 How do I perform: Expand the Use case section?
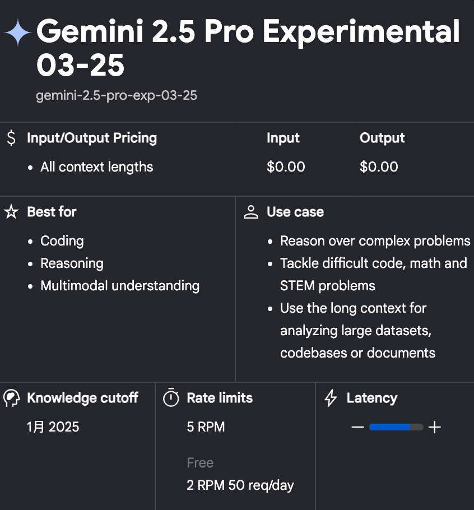tap(295, 212)
